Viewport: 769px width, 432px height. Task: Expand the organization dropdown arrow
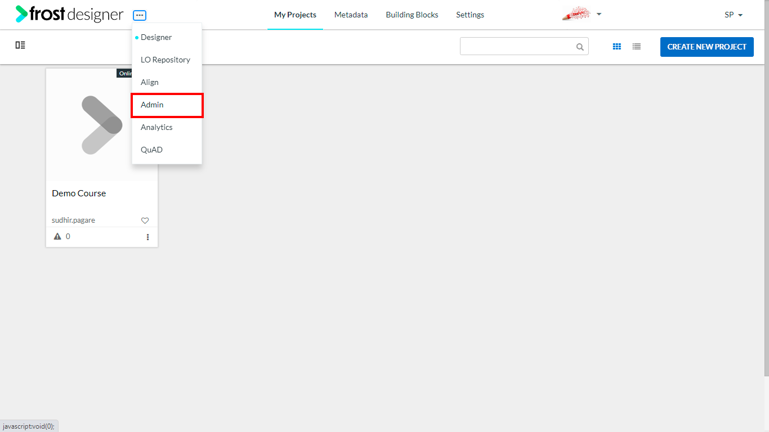click(599, 14)
